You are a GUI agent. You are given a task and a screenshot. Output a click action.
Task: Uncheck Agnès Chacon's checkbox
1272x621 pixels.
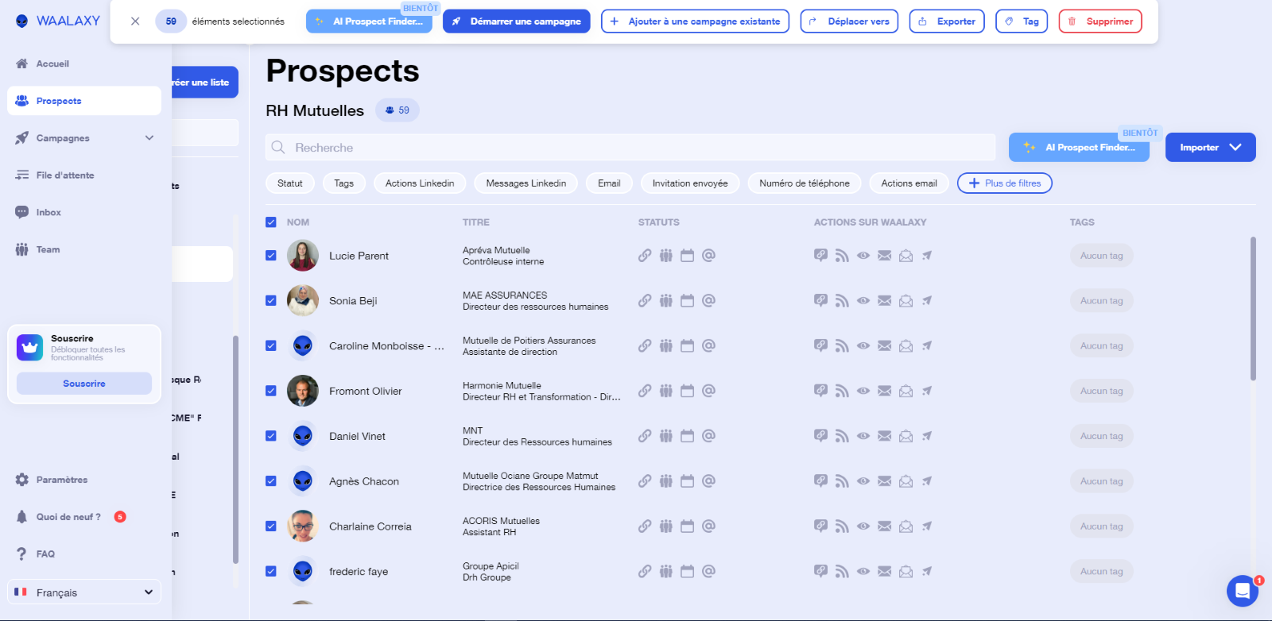271,481
